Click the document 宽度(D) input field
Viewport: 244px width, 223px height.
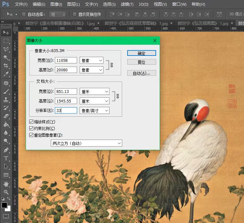tap(66, 91)
